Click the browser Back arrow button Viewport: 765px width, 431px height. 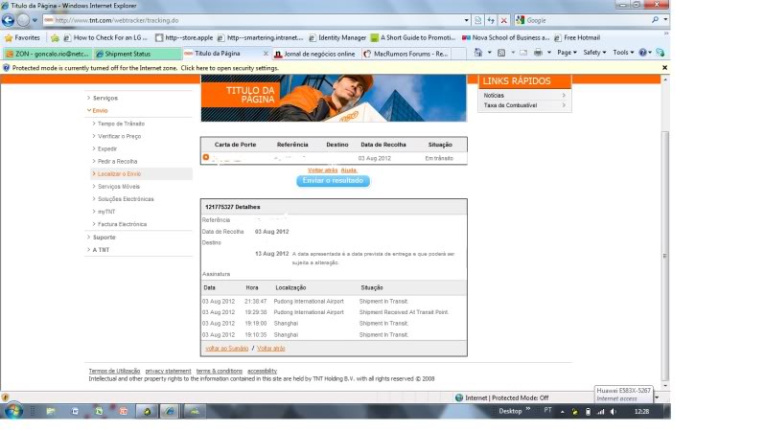point(8,20)
